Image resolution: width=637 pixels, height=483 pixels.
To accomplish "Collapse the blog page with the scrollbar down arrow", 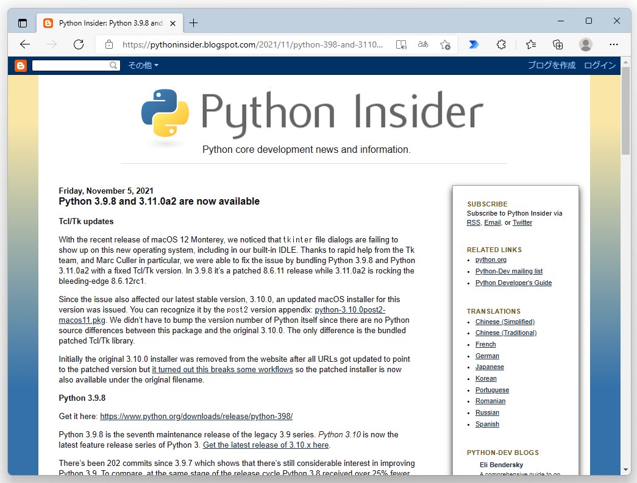I will pos(627,469).
